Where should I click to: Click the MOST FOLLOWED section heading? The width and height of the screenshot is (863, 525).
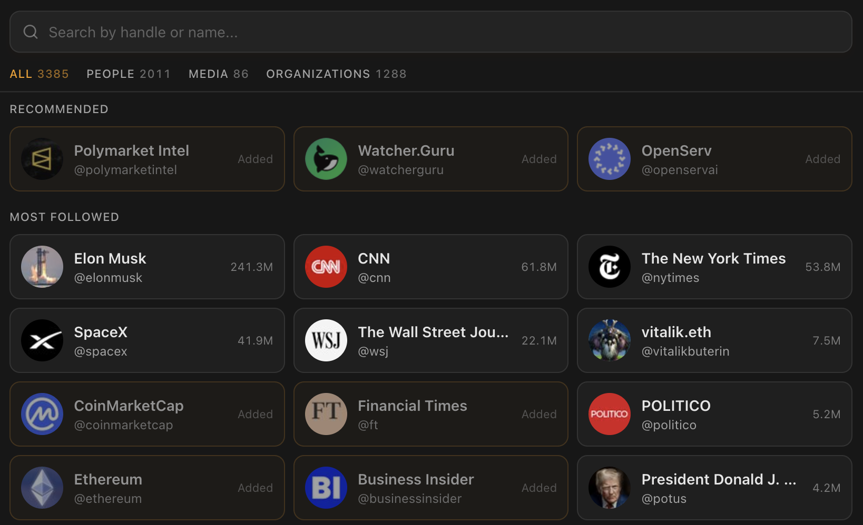click(64, 217)
